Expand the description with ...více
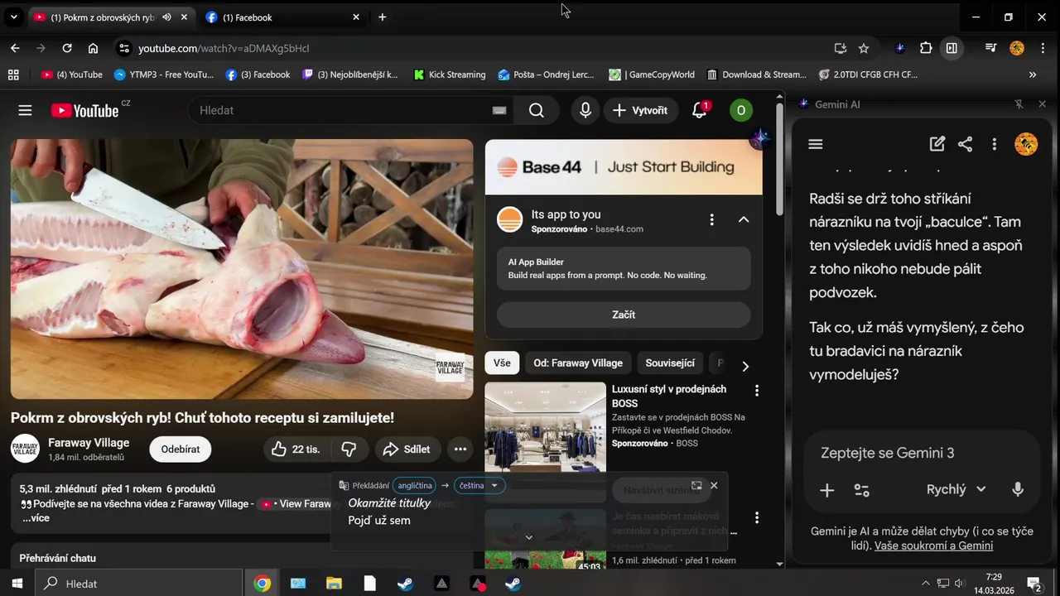Image resolution: width=1060 pixels, height=596 pixels. [36, 517]
